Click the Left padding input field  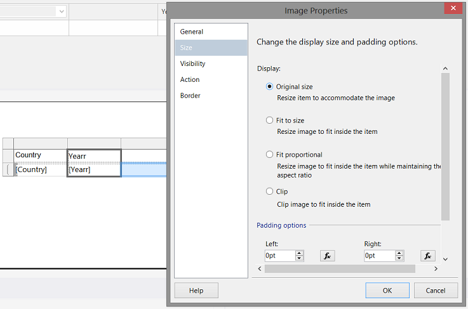click(279, 256)
